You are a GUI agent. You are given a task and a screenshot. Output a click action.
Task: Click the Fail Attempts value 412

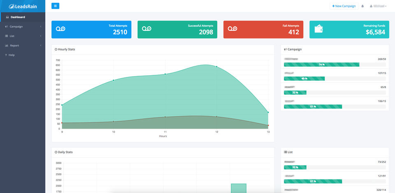point(293,32)
